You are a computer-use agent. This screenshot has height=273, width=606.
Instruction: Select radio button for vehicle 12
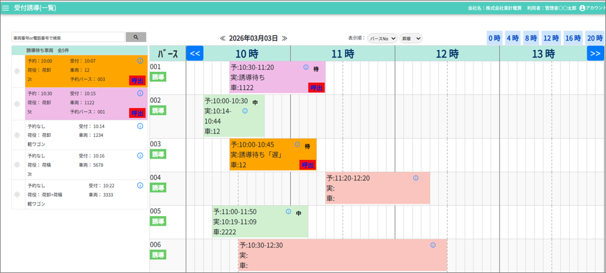click(x=17, y=71)
